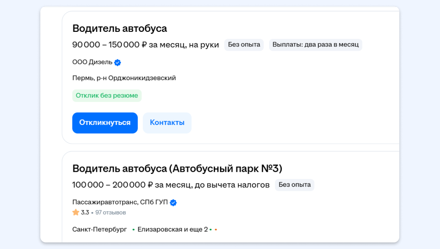Screen dimensions: 440x249
Task: Open the first Водитель автобуса vacancy title
Action: pos(120,29)
